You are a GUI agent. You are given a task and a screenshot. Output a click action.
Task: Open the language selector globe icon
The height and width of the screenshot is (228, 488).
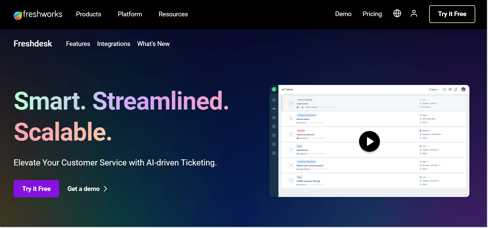tap(397, 13)
